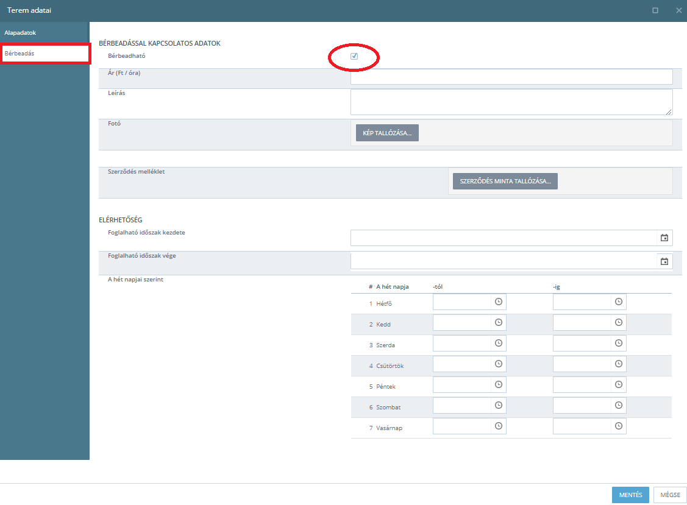The image size is (687, 505).
Task: Click the KÉP TALLÓZÁSA... button
Action: 387,133
